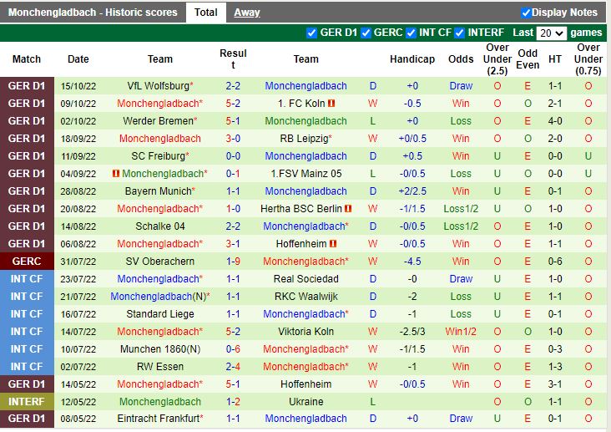This screenshot has height=432, width=611.
Task: Click red card icon before Monchengladbach on 04/09/22
Action: coord(116,173)
